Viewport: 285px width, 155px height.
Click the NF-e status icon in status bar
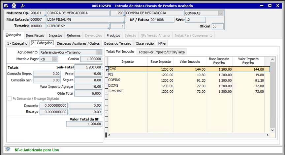pos(8,149)
